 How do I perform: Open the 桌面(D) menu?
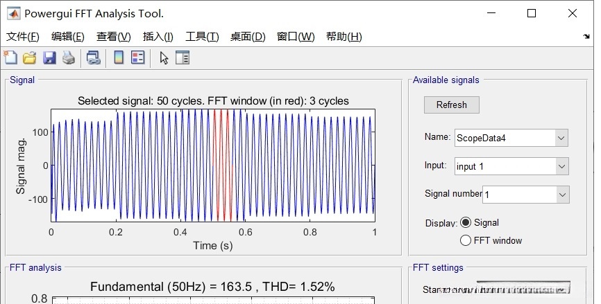click(248, 37)
